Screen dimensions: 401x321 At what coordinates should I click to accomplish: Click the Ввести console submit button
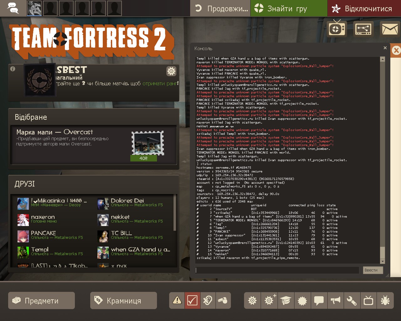point(373,270)
